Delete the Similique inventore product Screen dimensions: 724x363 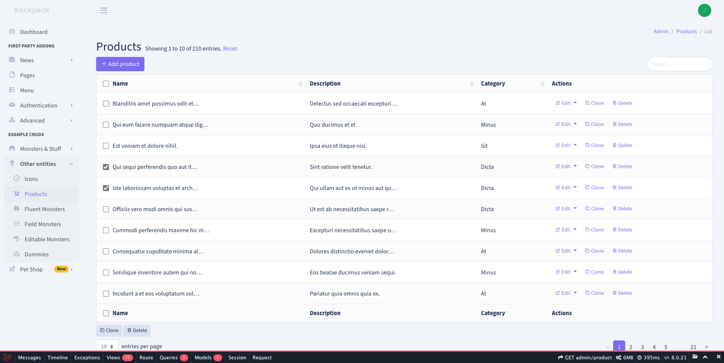tap(623, 272)
